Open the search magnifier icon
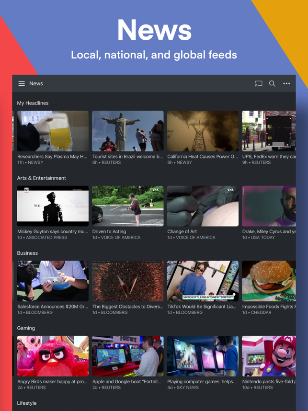 [272, 84]
